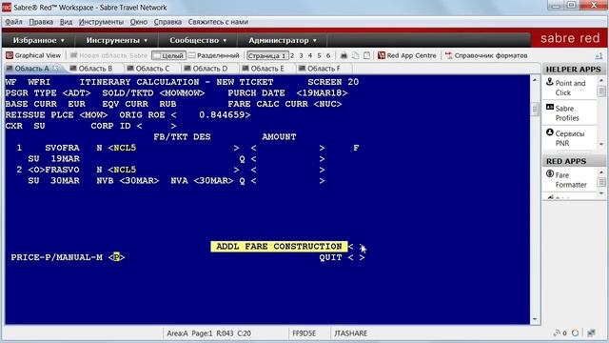
Task: Click the clipboard paste icon
Action: pos(367,55)
